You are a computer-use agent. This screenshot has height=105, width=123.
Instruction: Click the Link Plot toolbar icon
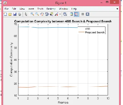65,14
